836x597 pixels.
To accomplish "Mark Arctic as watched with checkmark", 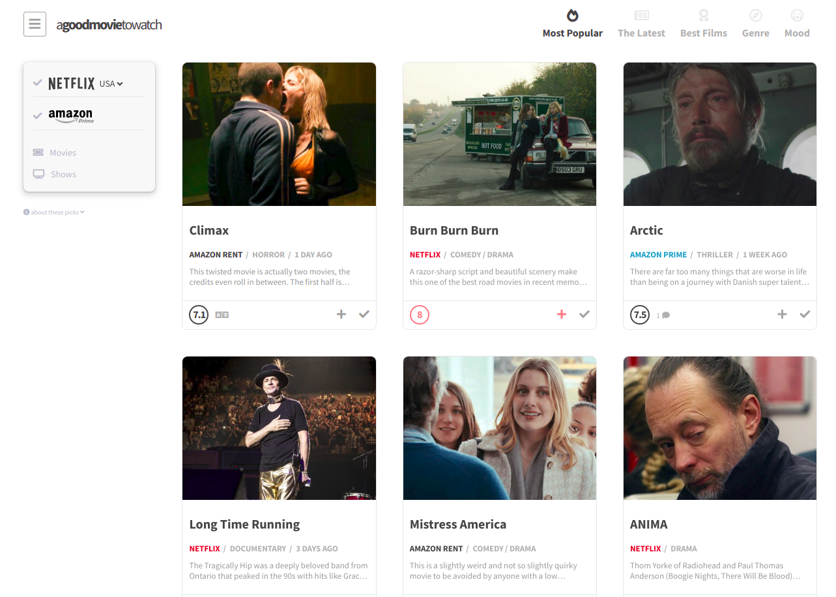I will coord(805,314).
